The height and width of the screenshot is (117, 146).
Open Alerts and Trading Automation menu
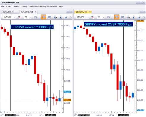(43, 6)
